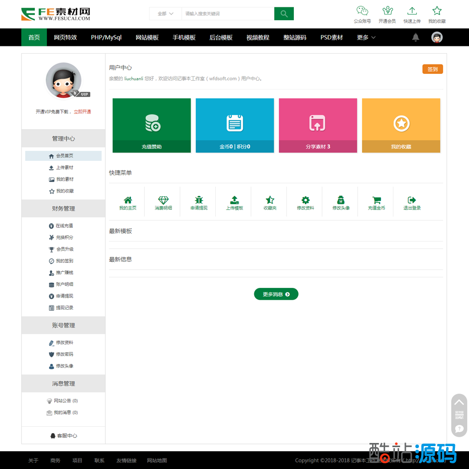Open 充值金币 shopping cart shortcut
This screenshot has width=469, height=469.
[x=376, y=200]
